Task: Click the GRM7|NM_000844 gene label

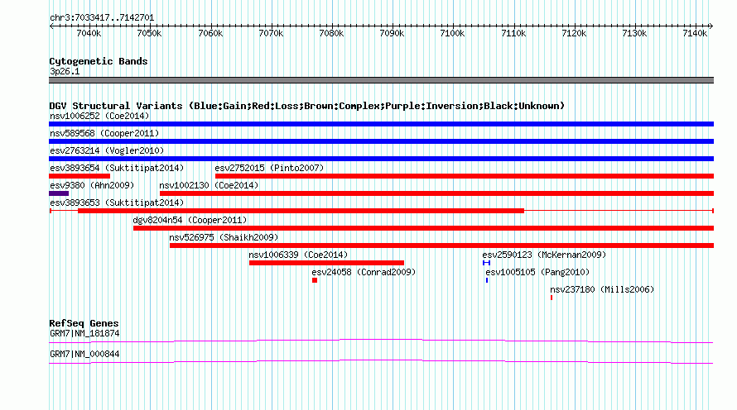Action: click(x=84, y=354)
